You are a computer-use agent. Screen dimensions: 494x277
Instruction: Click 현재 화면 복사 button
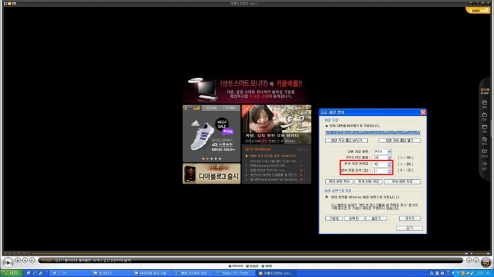[x=338, y=182]
